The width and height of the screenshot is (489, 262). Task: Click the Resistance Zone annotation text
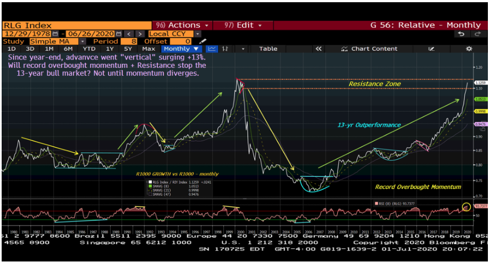coord(374,83)
